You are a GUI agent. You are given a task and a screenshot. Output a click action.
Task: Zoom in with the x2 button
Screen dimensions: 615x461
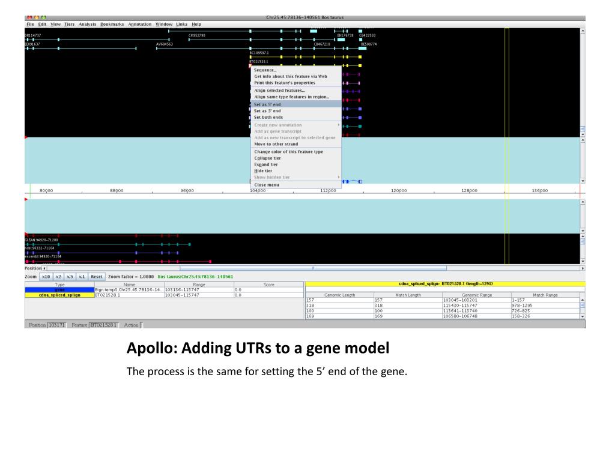click(58, 277)
